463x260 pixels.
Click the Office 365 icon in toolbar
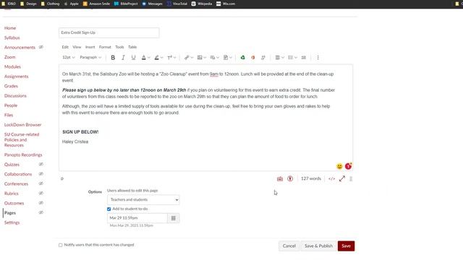pos(253,58)
